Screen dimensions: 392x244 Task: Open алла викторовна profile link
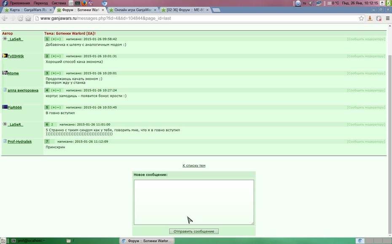23,90
